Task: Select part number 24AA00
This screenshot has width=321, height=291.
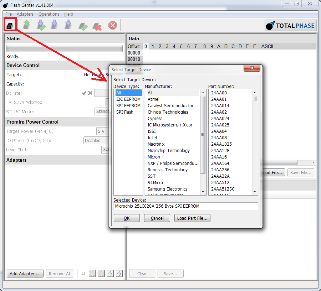Action: pos(231,93)
